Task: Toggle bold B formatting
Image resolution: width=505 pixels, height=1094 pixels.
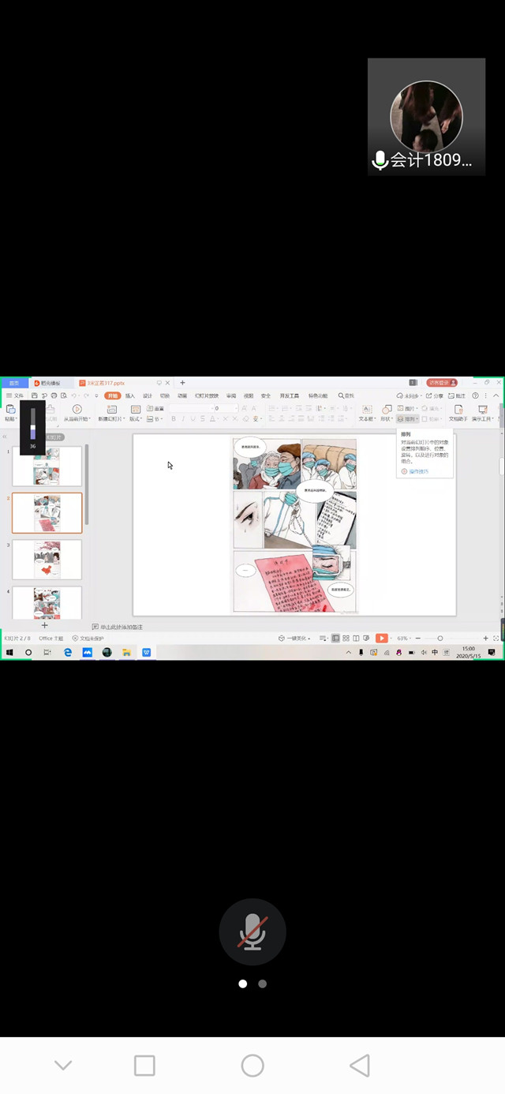Action: (x=174, y=419)
